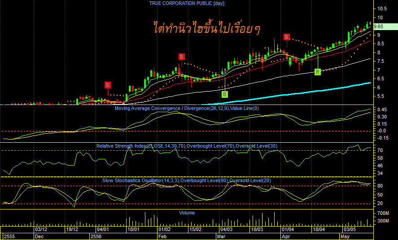Viewport: 398px width, 240px height.
Task: Click the 6.5 price axis label
Action: [381, 79]
